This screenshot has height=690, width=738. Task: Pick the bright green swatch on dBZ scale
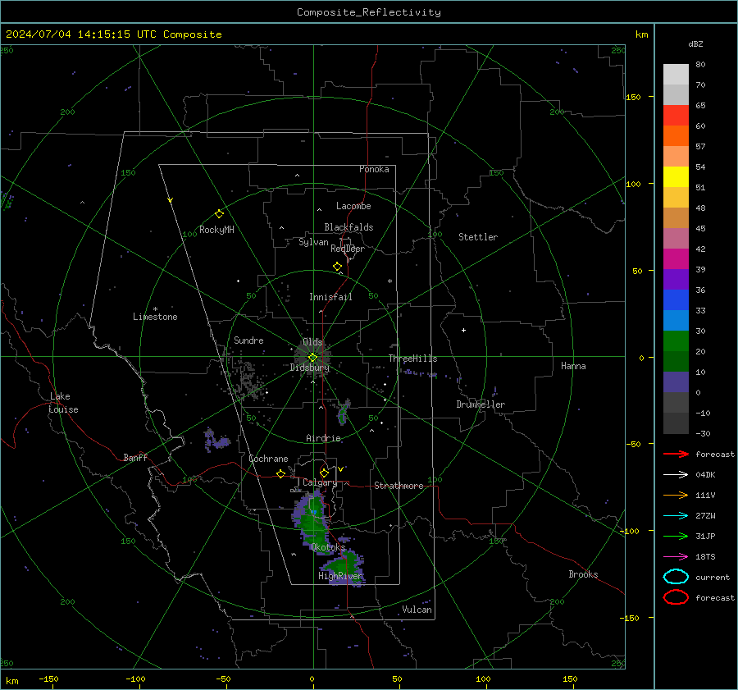point(676,340)
